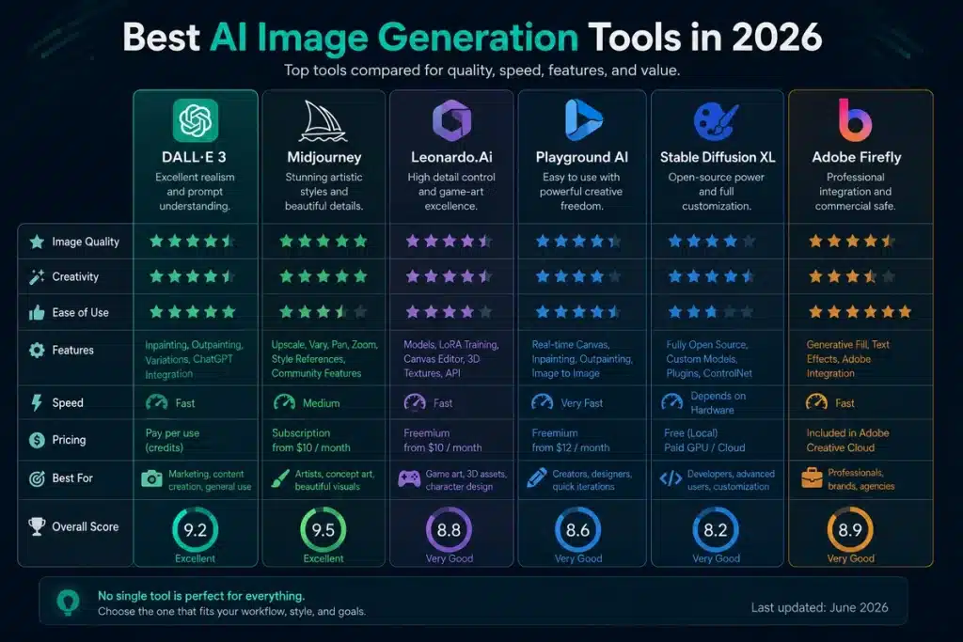963x642 pixels.
Task: Click the thumbs-up icon beside Ease of Use
Action: 37,313
